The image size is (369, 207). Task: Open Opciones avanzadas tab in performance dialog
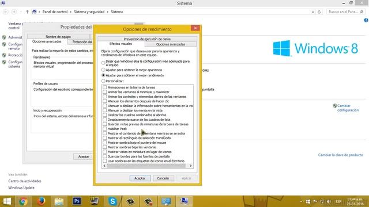pyautogui.click(x=171, y=44)
